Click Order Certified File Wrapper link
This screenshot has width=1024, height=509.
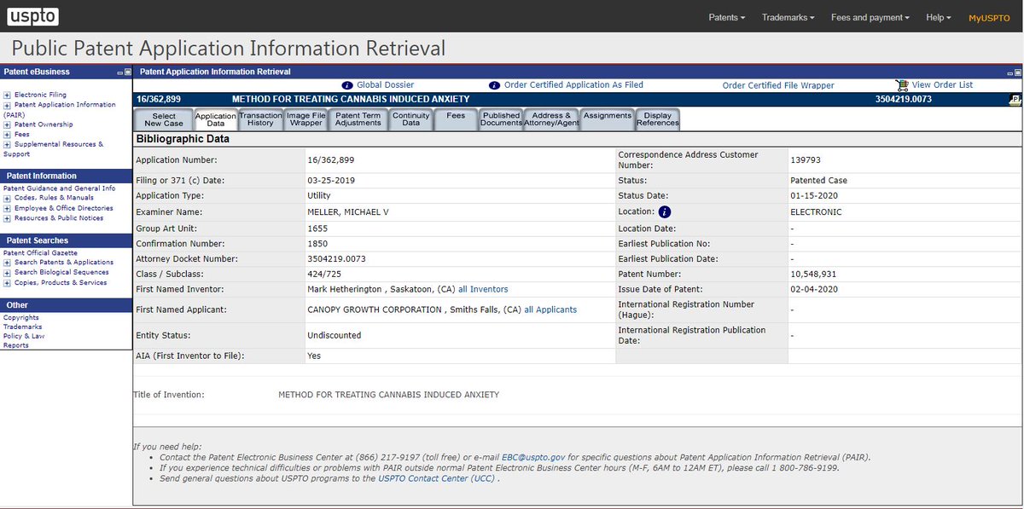coord(778,85)
